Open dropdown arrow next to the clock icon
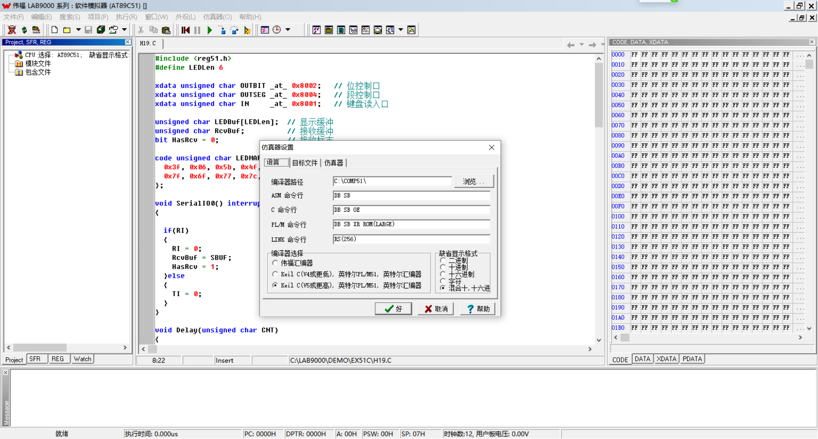This screenshot has width=818, height=439. (x=288, y=30)
